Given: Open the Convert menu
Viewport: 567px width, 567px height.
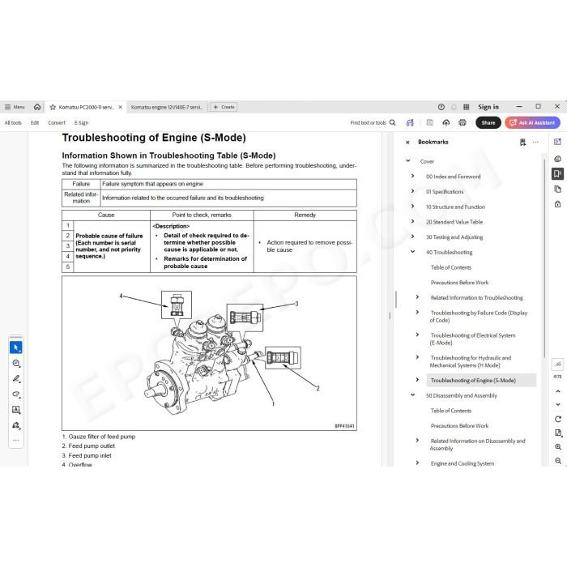Looking at the screenshot, I should (57, 123).
